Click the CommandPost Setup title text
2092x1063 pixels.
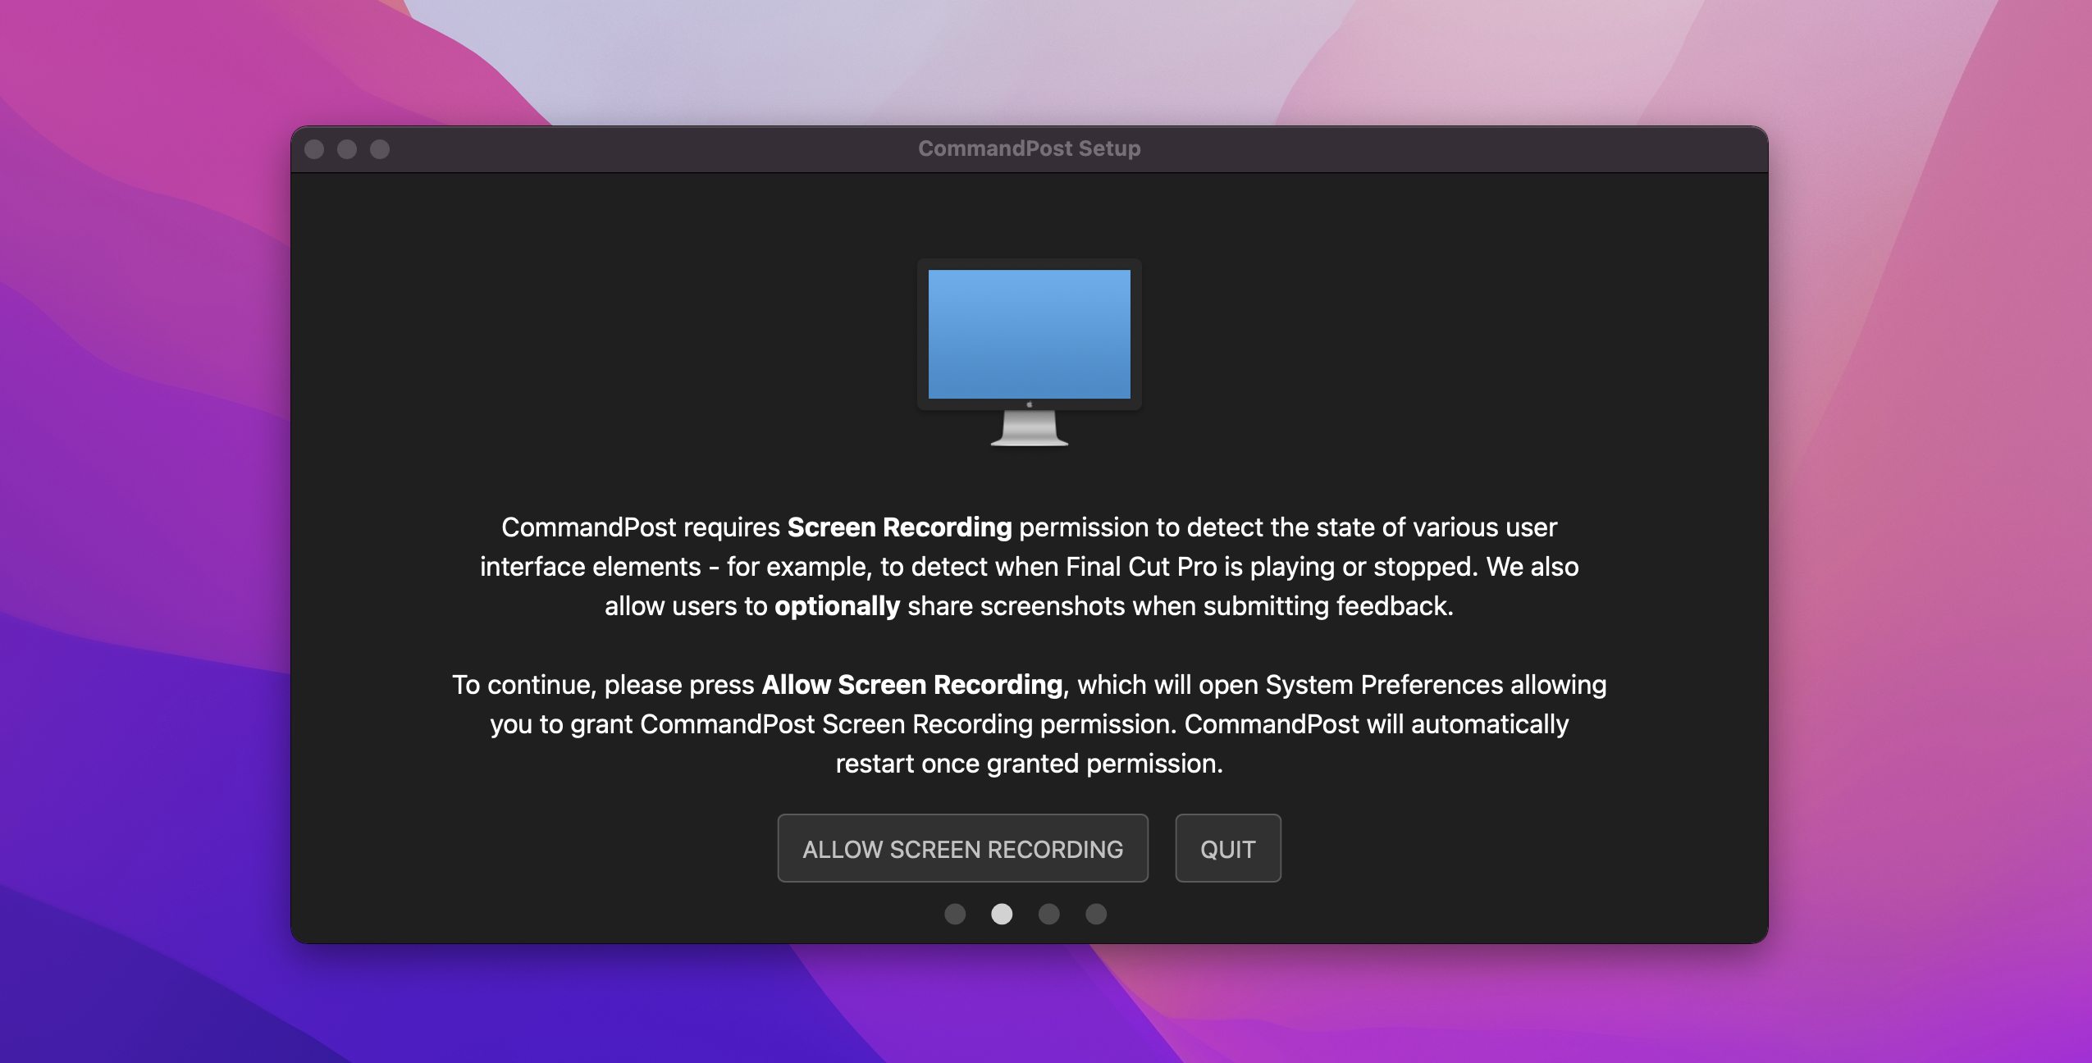coord(1029,148)
